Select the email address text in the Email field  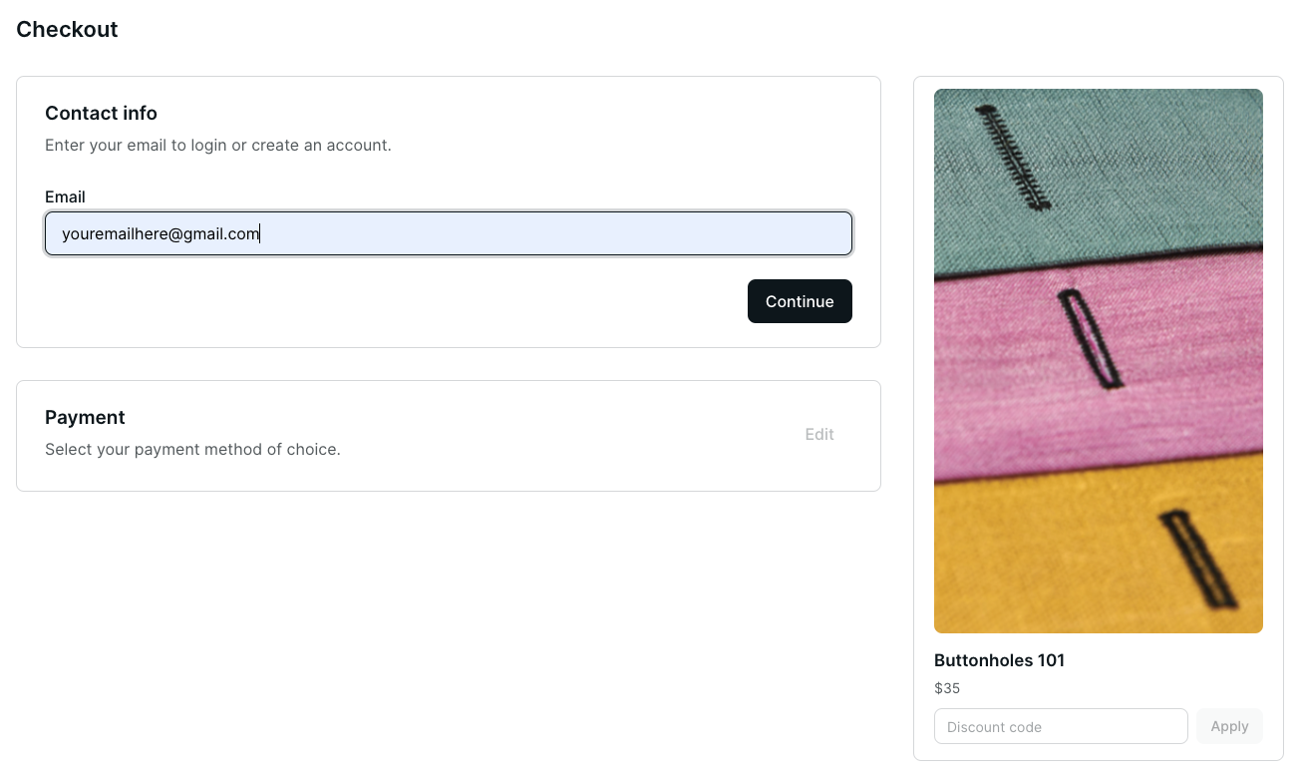point(160,232)
